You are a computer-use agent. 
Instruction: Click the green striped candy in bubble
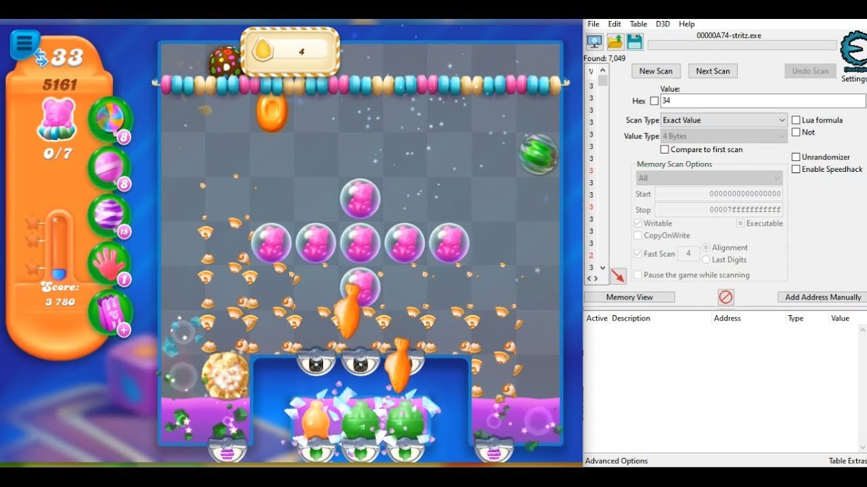click(539, 154)
